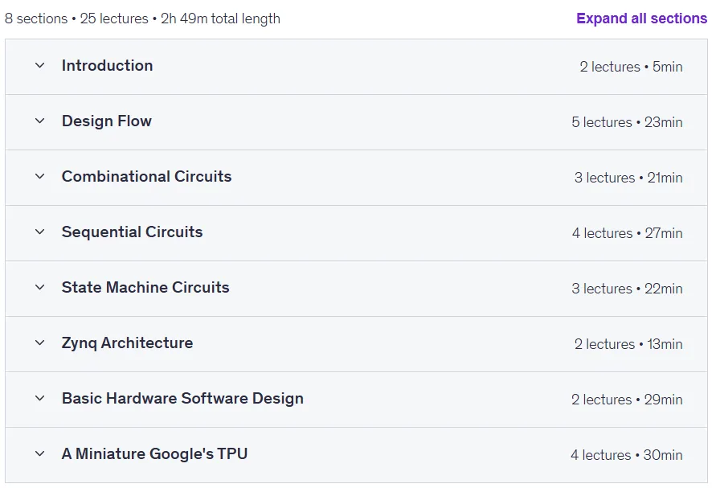This screenshot has height=488, width=712.
Task: Select the Combinational Circuits heading
Action: coord(147,176)
